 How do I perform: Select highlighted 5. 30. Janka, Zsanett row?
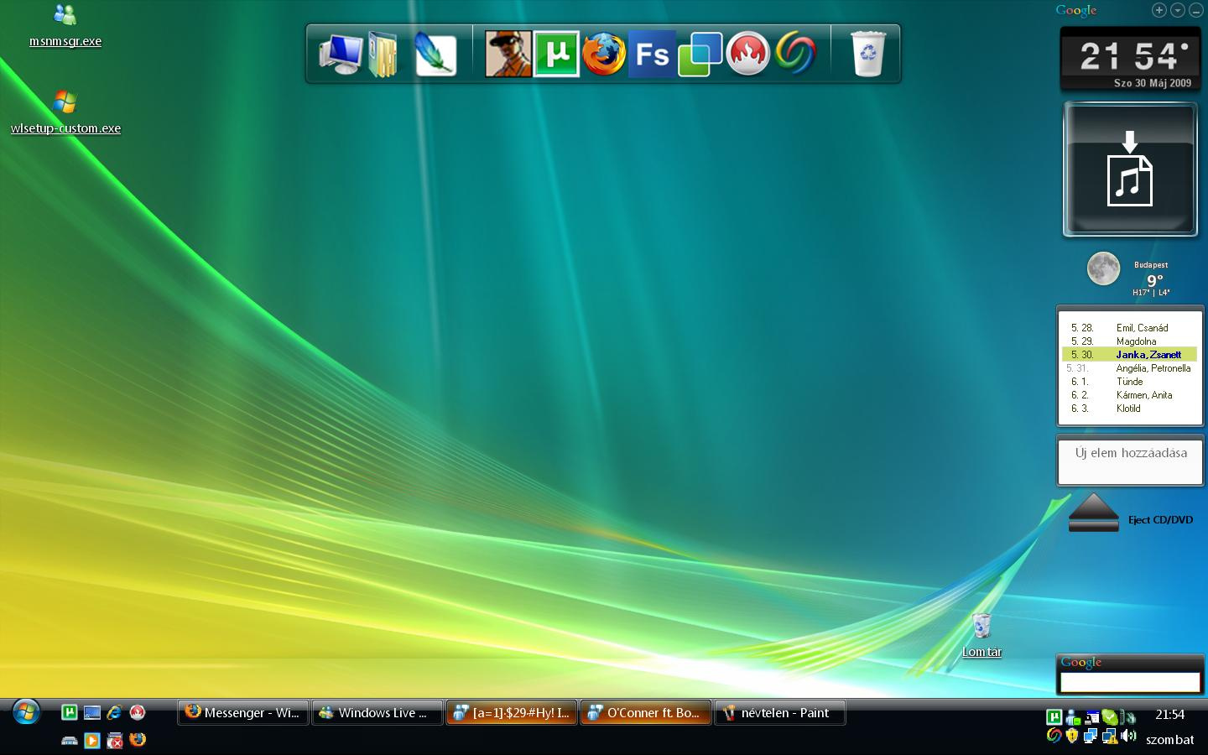pos(1129,355)
